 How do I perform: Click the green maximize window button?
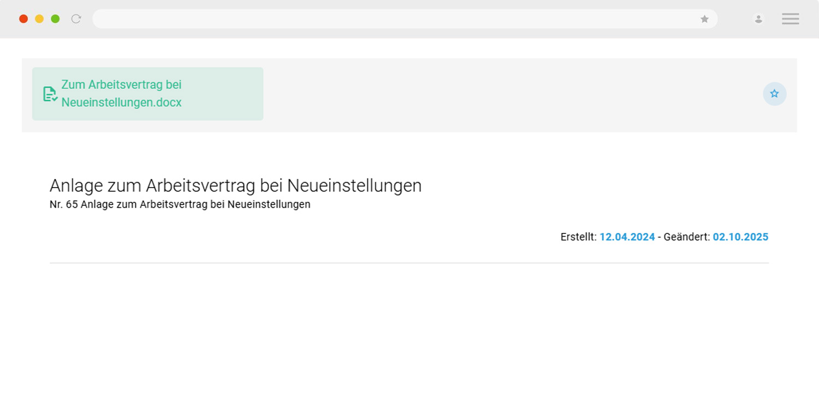55,19
